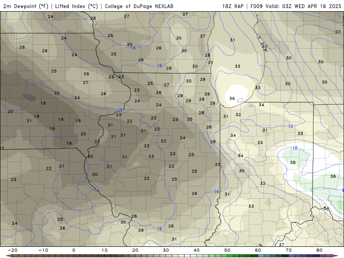The height and width of the screenshot is (258, 344).
Task: Select the 'College of DuPage NEXLAB' header text
Action: (139, 6)
